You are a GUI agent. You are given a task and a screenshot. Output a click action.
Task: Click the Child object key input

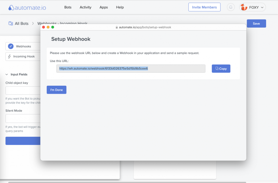click(23, 91)
